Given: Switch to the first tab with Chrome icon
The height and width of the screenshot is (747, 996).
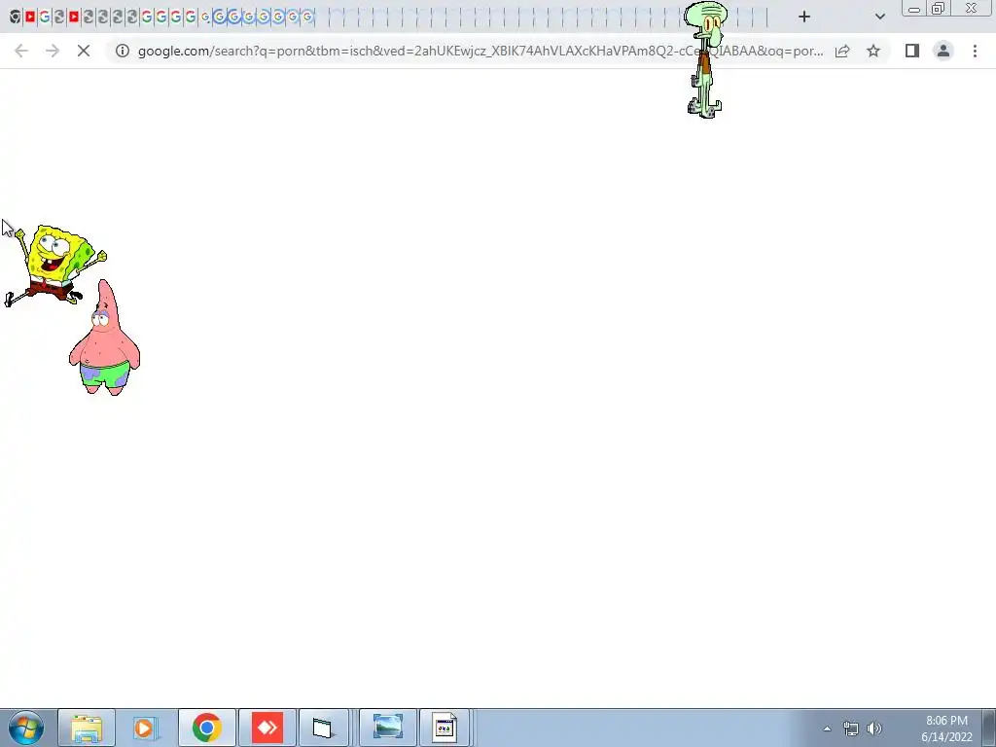Looking at the screenshot, I should [16, 18].
